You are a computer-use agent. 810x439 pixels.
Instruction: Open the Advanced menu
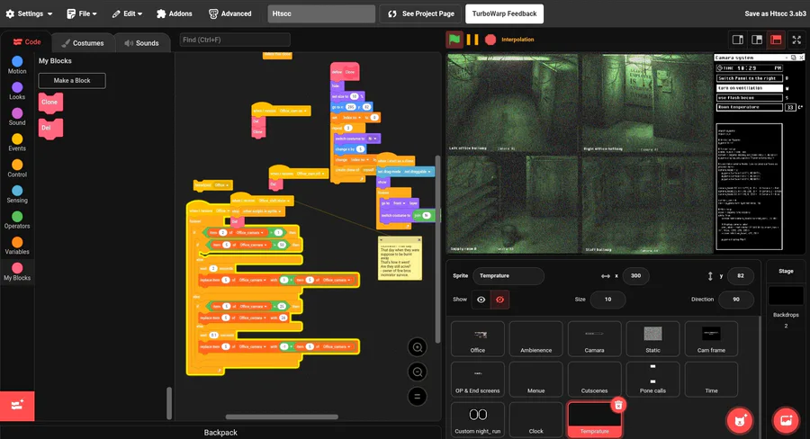pyautogui.click(x=229, y=14)
